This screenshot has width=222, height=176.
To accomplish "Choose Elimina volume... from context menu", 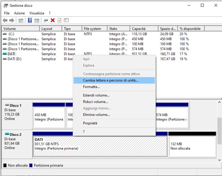I will [114, 115].
